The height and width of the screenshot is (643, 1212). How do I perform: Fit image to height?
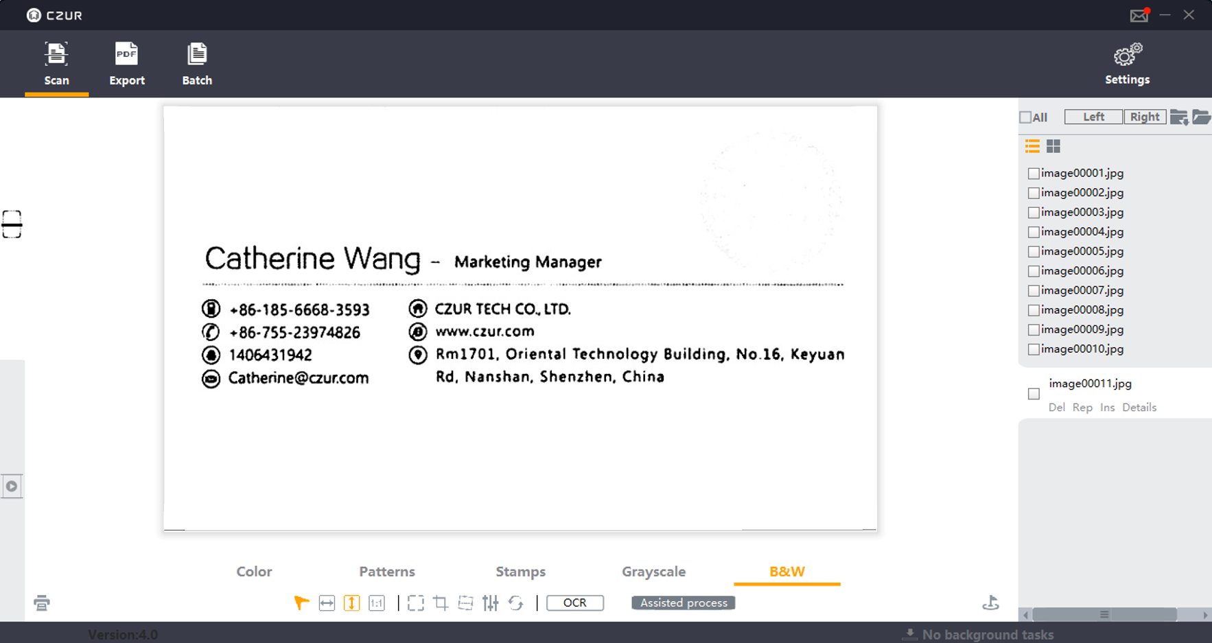[x=351, y=603]
